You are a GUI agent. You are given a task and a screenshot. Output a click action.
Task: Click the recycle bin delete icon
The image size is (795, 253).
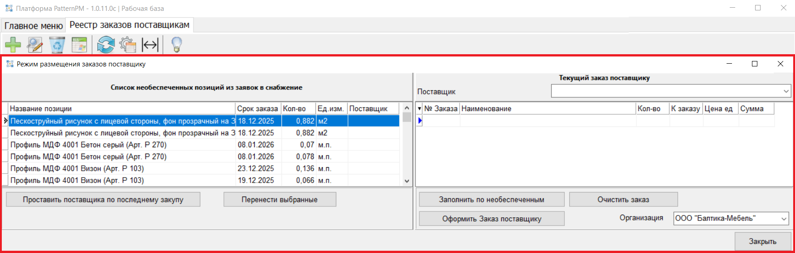[57, 45]
